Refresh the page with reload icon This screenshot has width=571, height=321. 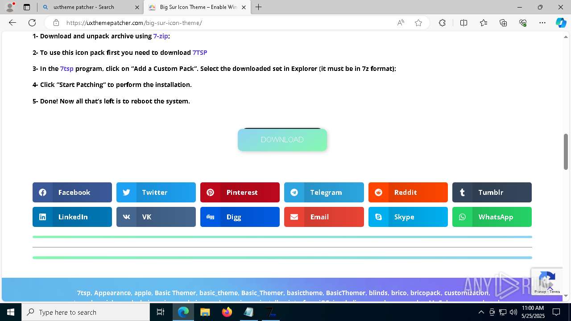coord(32,23)
